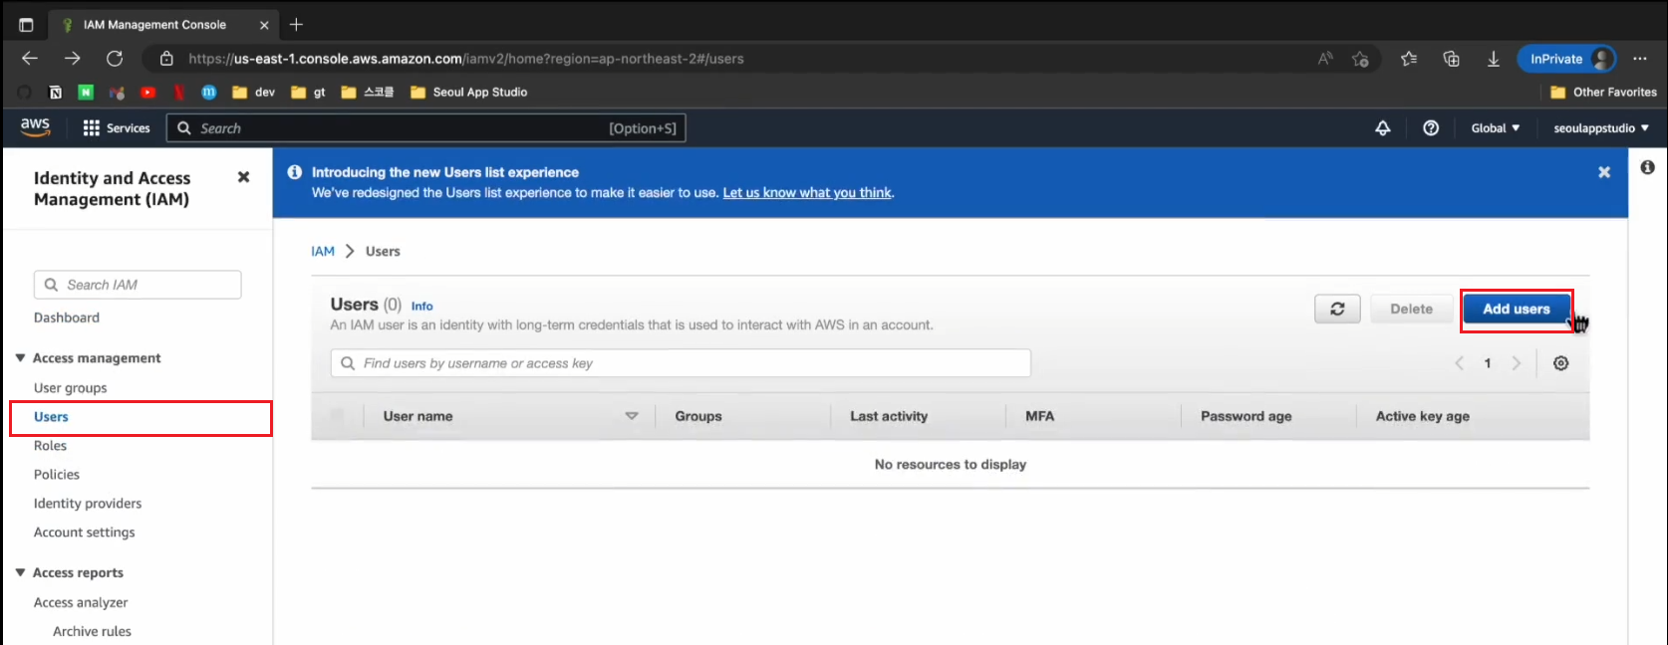Open the AWS notifications bell
The width and height of the screenshot is (1668, 645).
tap(1383, 128)
